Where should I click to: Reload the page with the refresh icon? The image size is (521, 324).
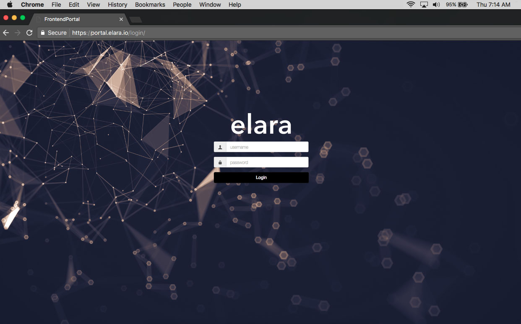click(29, 33)
